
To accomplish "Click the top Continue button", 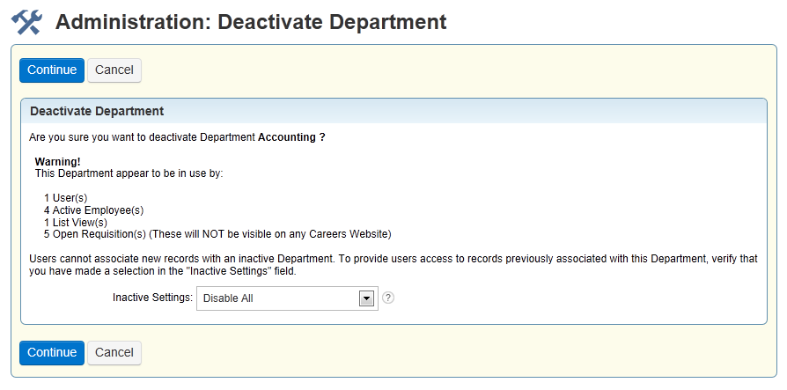I will [x=52, y=70].
